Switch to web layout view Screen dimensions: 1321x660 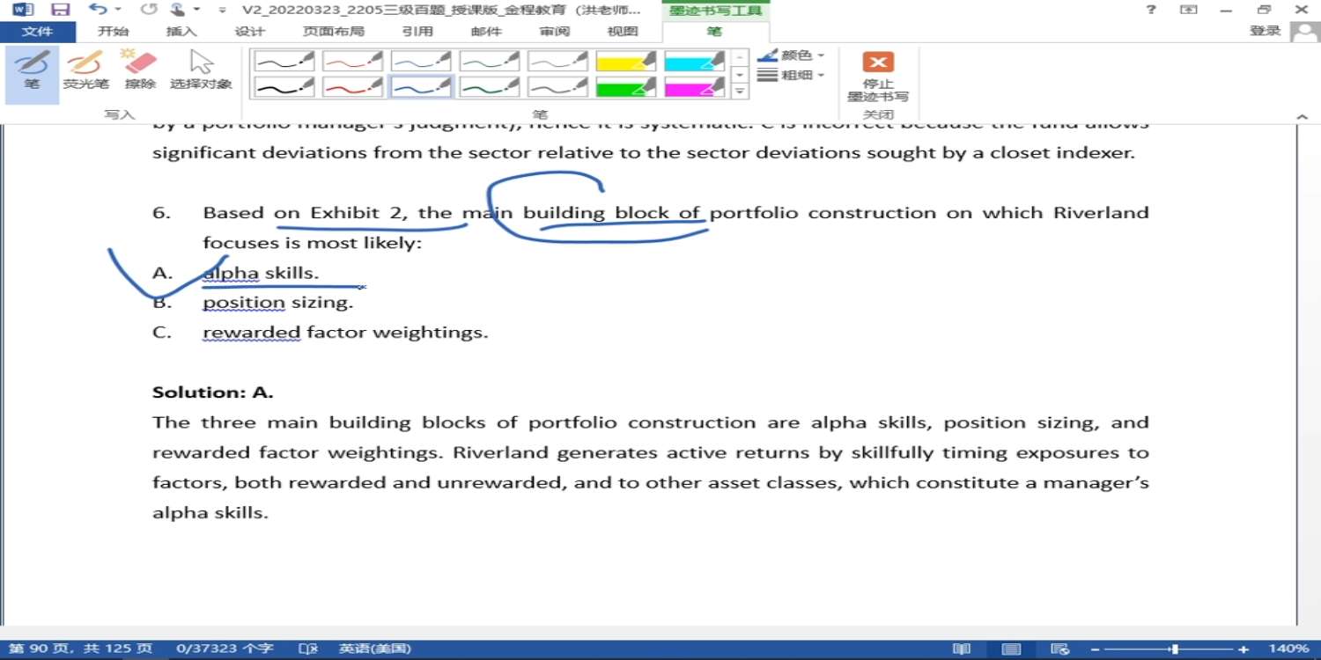tap(1061, 649)
